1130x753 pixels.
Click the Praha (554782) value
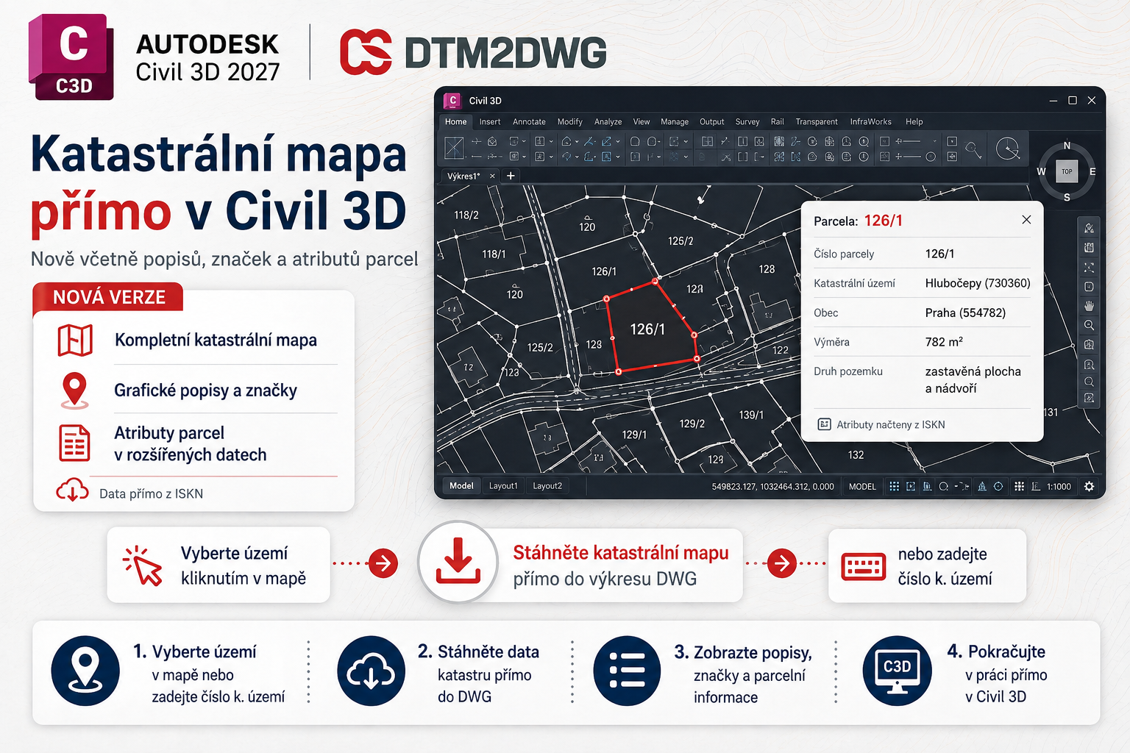[965, 313]
